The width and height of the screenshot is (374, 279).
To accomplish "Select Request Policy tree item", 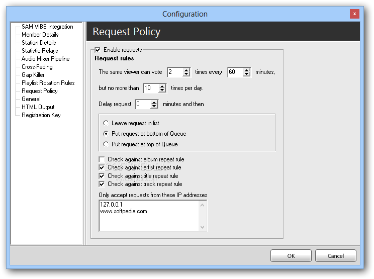I will point(39,91).
